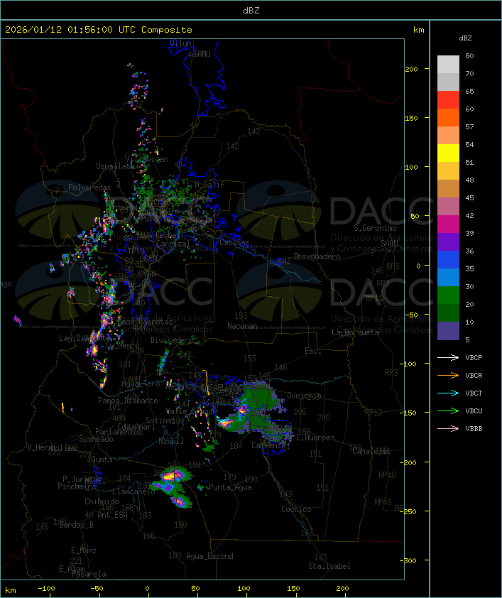
Task: Click the VBBB legend label
Action: [474, 429]
